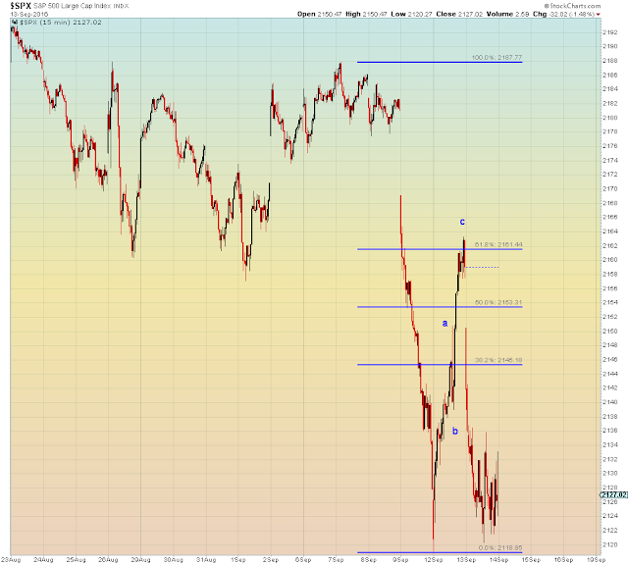The height and width of the screenshot is (565, 628).
Task: Click the 2122 price axis label
Action: 610,530
